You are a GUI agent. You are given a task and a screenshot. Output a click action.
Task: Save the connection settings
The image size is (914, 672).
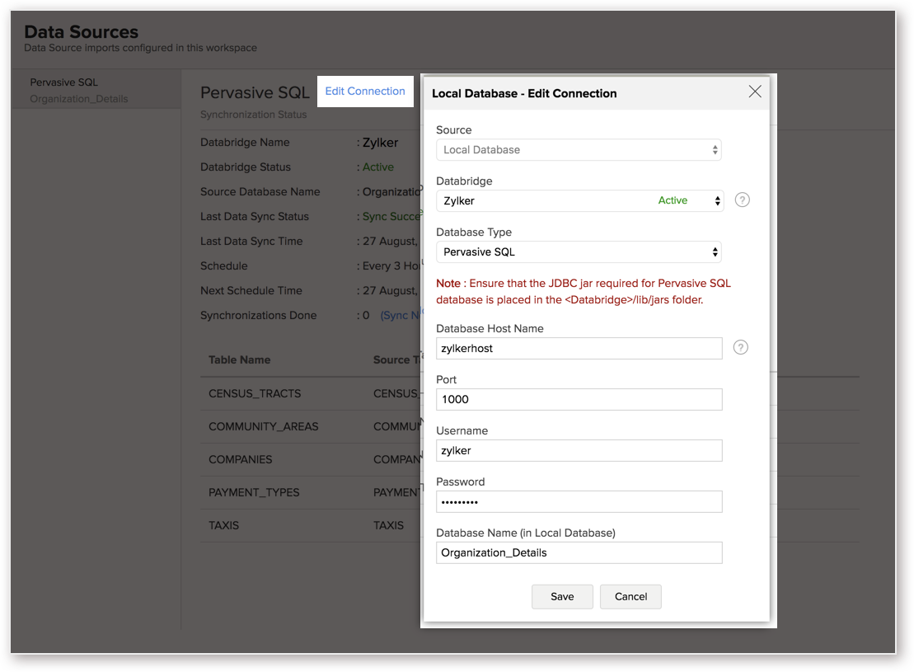coord(562,597)
